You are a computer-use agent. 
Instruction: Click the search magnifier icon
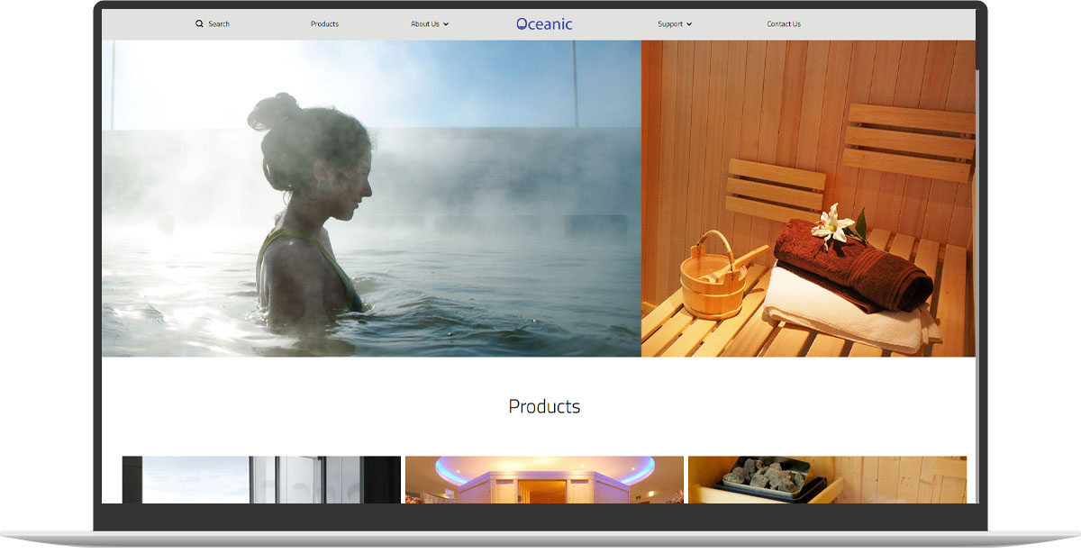(199, 24)
